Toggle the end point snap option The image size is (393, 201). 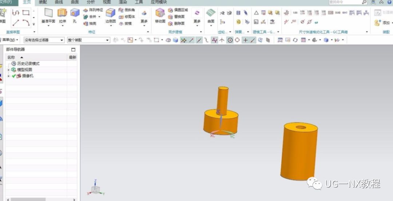click(191, 40)
